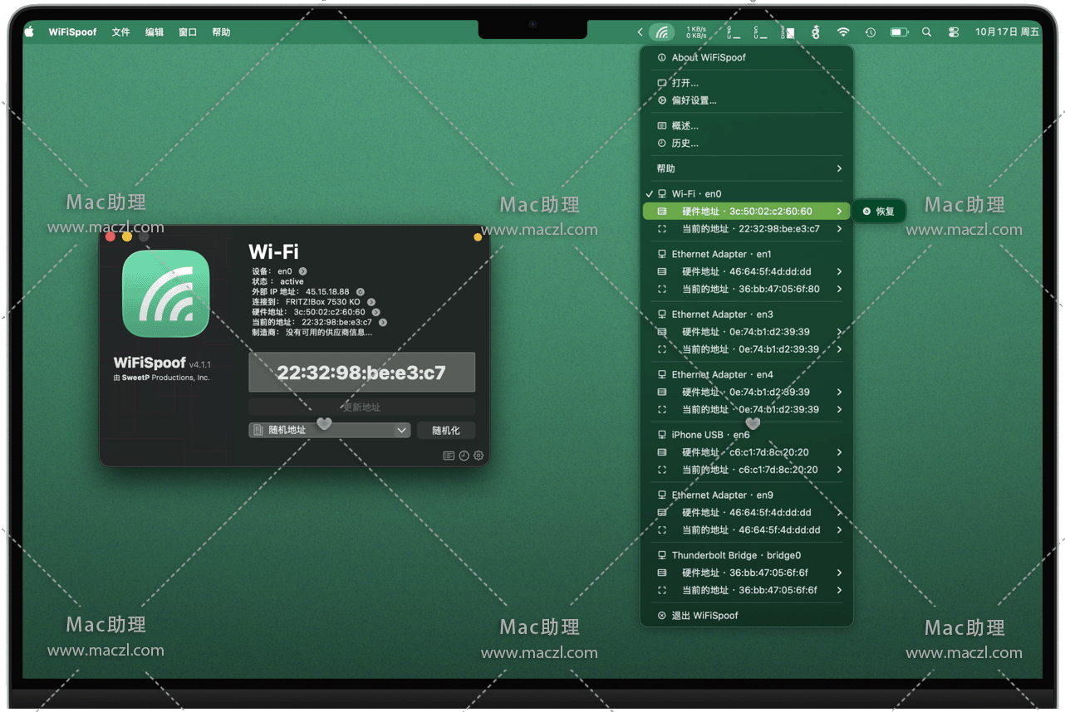Click arrow icon next to FRITZ!Box 7530 KO
The height and width of the screenshot is (712, 1065).
(371, 302)
